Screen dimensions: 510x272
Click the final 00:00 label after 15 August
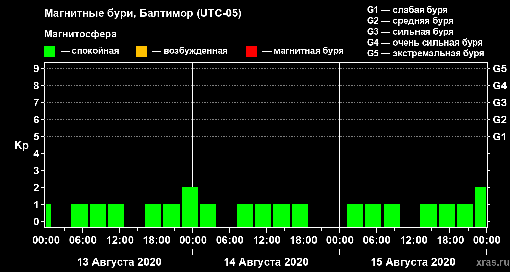point(487,240)
